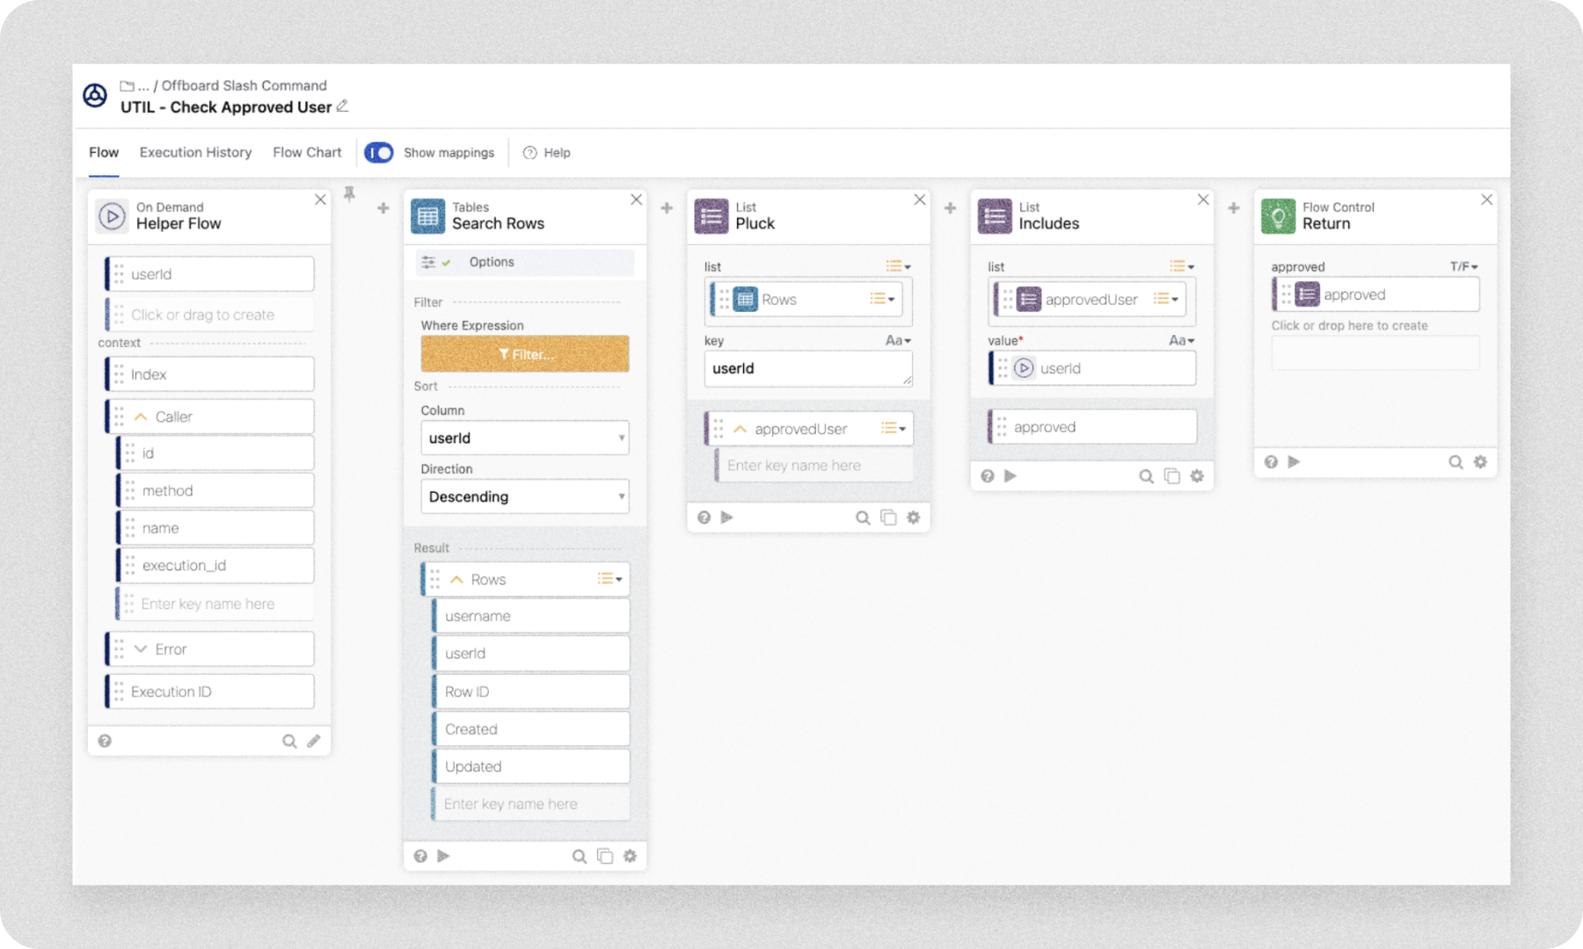Screen dimensions: 1583x949
Task: Collapse the Rows result group
Action: click(x=456, y=580)
